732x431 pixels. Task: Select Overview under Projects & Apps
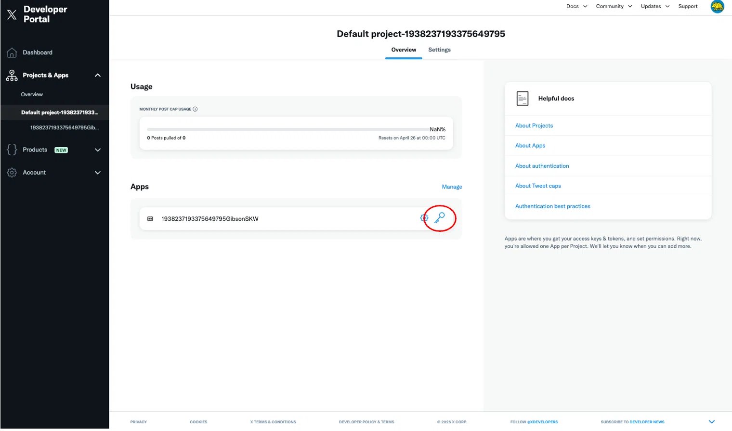tap(32, 95)
